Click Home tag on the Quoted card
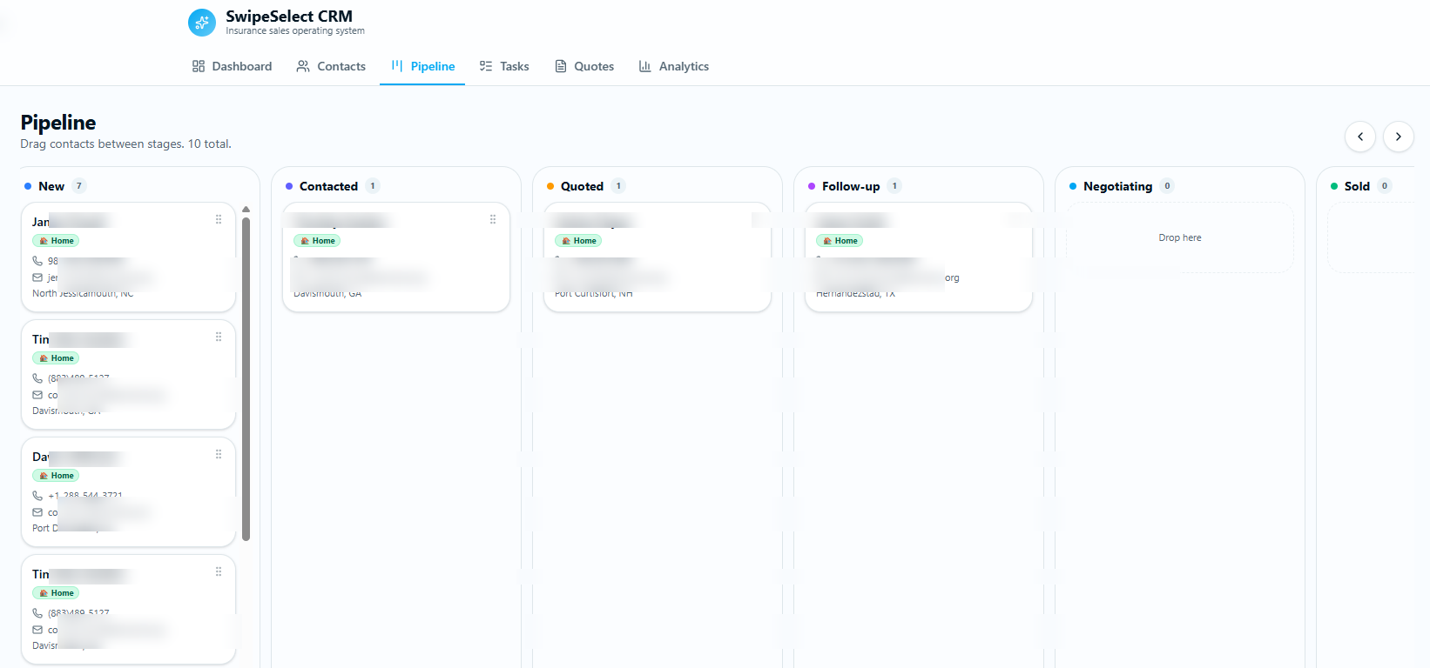Image resolution: width=1430 pixels, height=668 pixels. point(578,241)
